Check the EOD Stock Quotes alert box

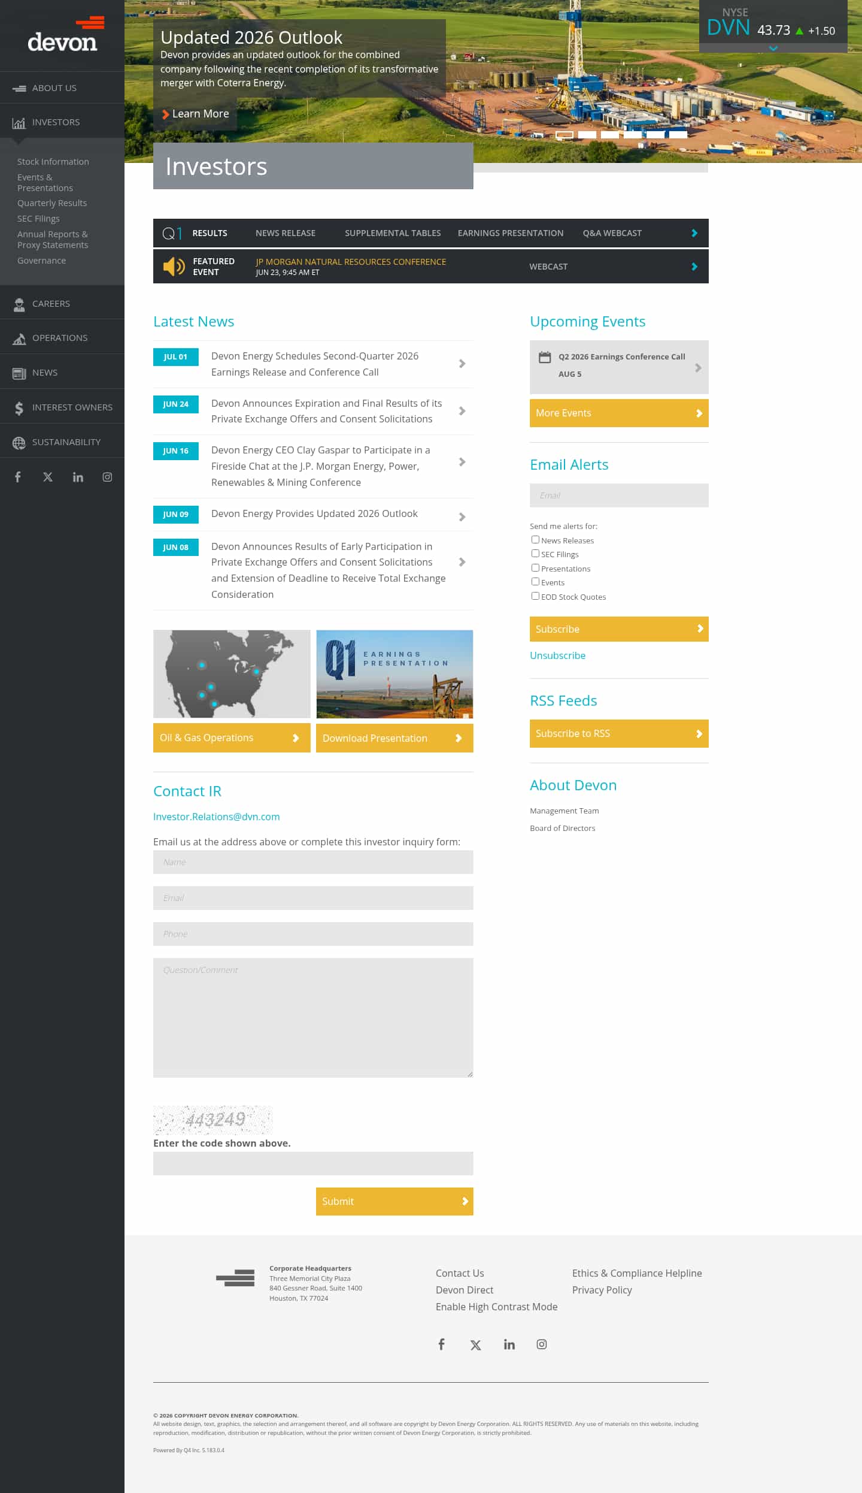point(535,596)
